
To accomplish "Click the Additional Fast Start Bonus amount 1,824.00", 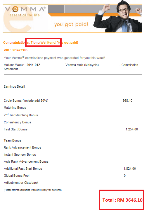I will 130,169.
